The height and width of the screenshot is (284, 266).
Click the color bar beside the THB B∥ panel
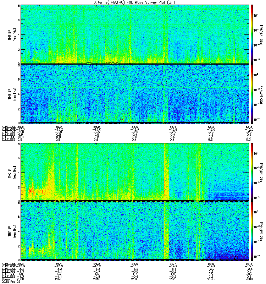point(251,94)
